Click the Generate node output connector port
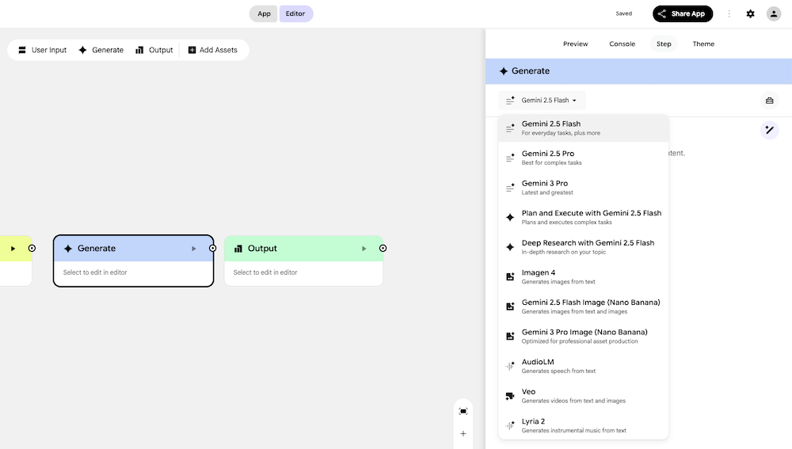The height and width of the screenshot is (449, 792). pos(212,248)
